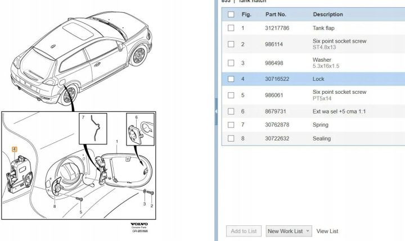Select the Washer row checkbox
The height and width of the screenshot is (241, 405).
231,63
